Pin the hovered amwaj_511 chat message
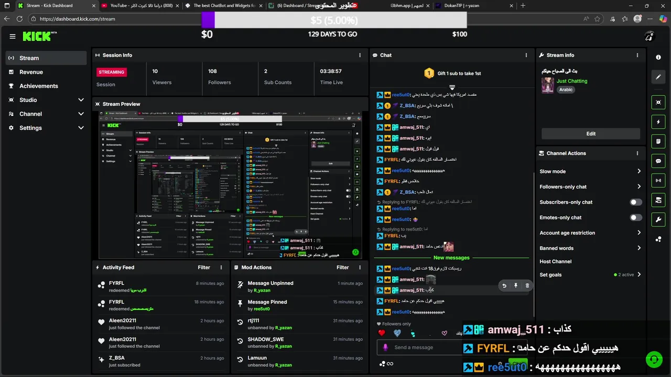 (x=516, y=286)
